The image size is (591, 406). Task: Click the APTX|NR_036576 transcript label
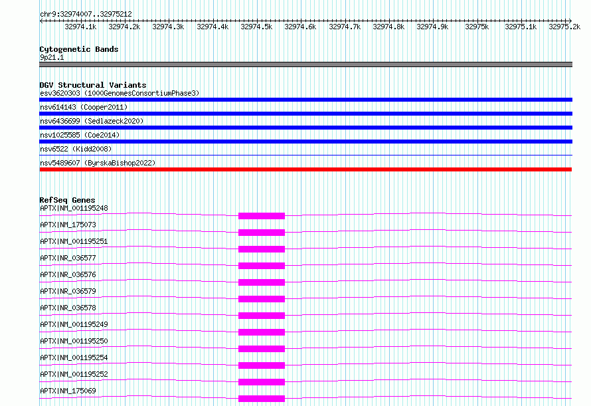tap(68, 274)
